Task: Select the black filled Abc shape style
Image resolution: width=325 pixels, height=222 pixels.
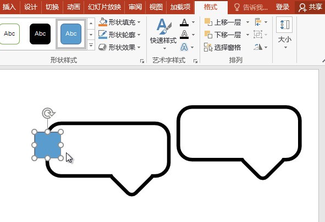Action: click(x=40, y=34)
